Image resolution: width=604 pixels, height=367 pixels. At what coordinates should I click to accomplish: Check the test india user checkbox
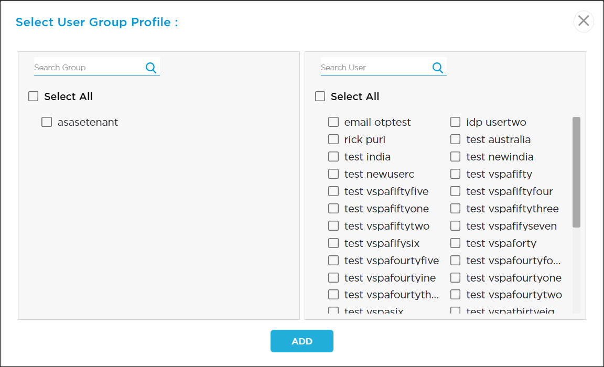point(333,156)
